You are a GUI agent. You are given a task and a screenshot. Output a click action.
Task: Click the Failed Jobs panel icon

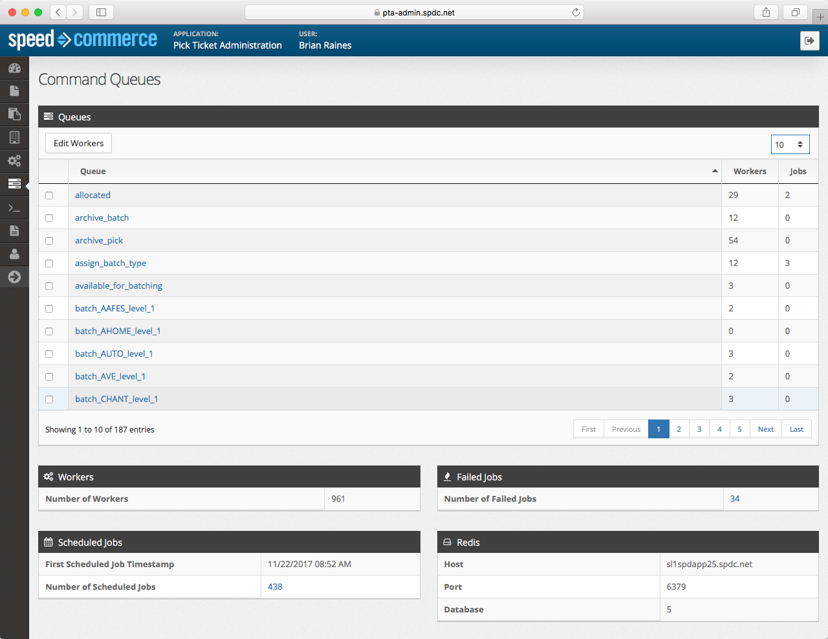coord(447,476)
